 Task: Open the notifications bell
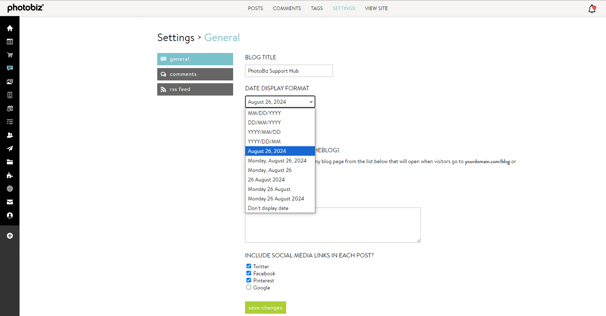[x=592, y=9]
